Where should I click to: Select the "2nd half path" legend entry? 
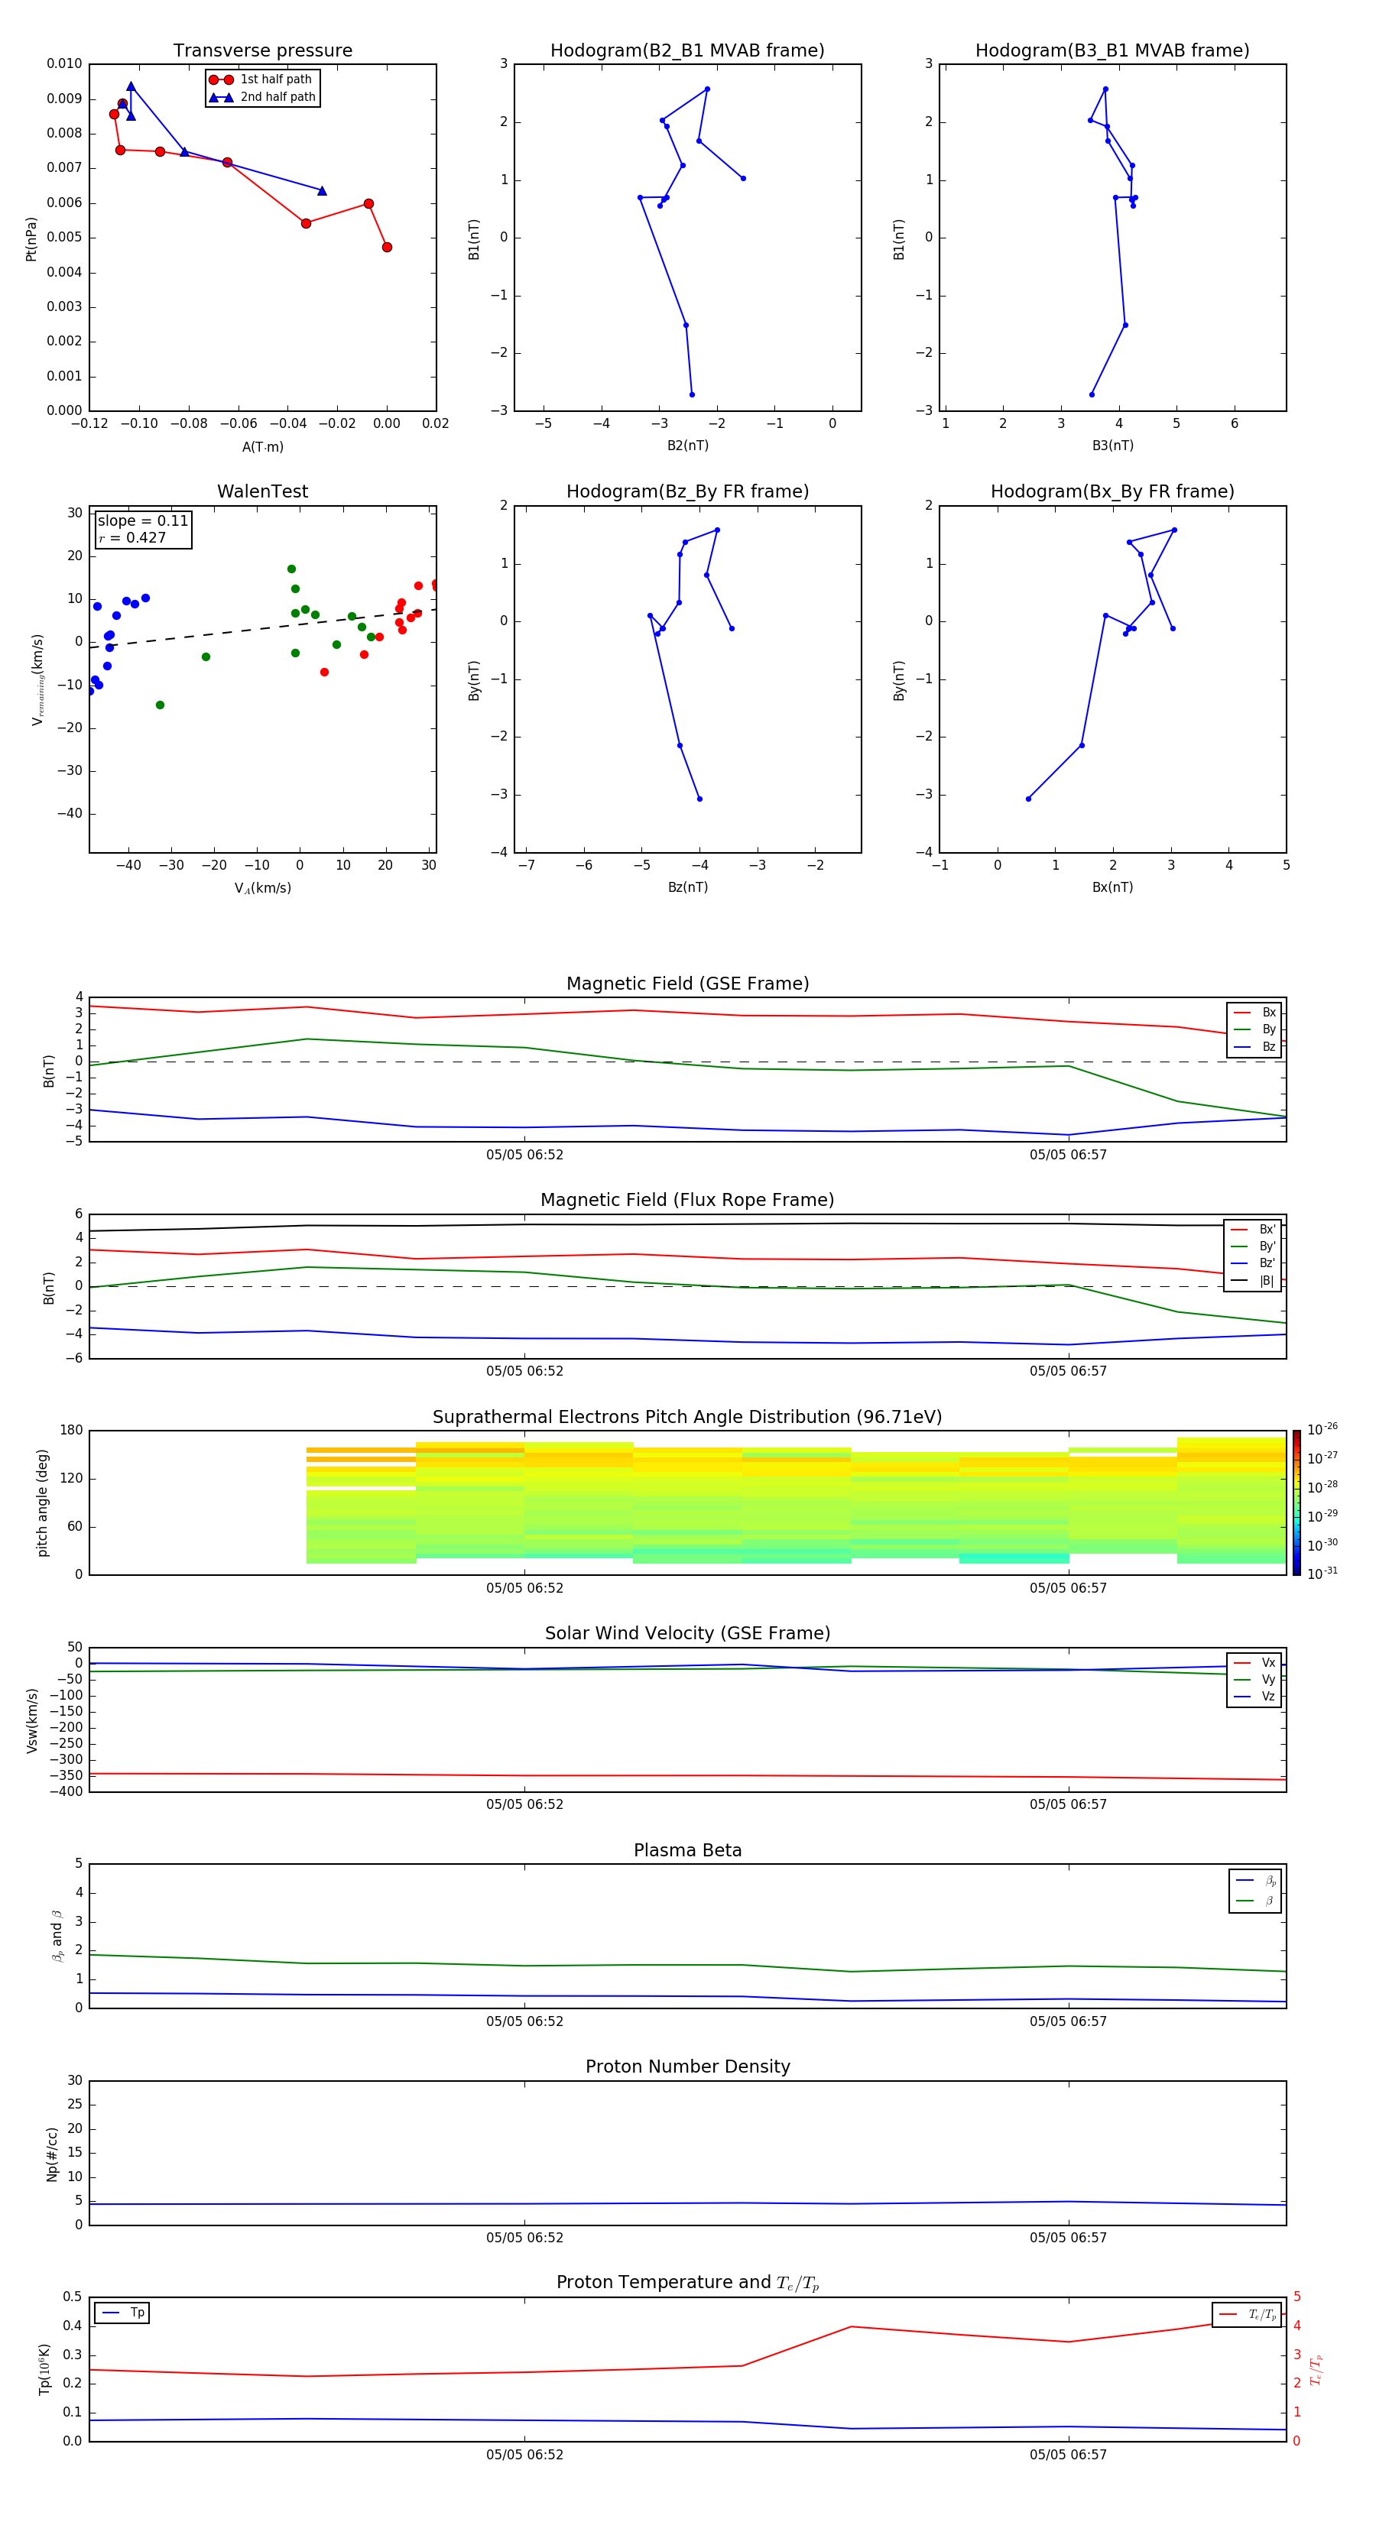tap(262, 97)
